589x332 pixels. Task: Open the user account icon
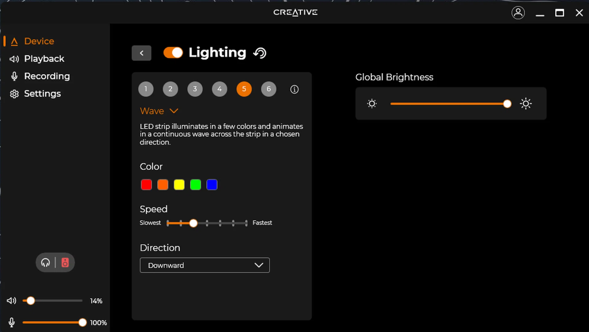point(518,13)
